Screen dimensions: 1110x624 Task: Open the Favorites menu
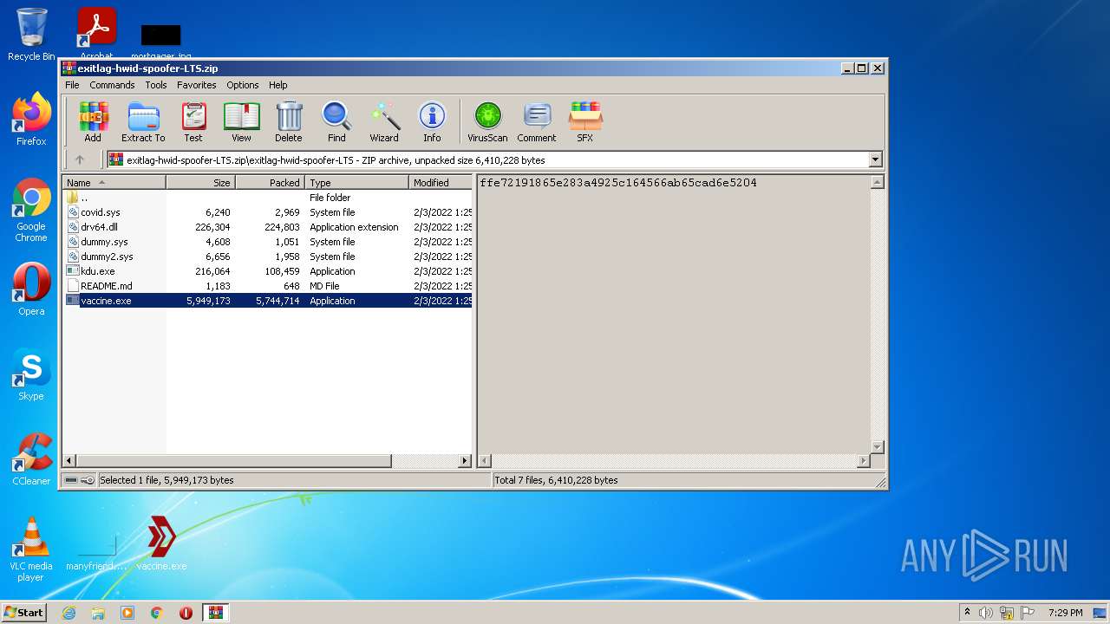click(197, 85)
